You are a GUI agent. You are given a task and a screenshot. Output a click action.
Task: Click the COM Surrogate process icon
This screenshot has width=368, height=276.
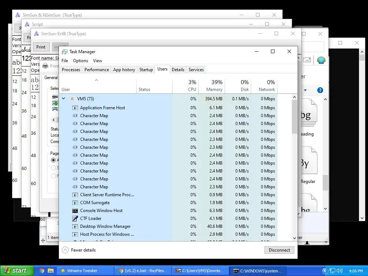(75, 203)
